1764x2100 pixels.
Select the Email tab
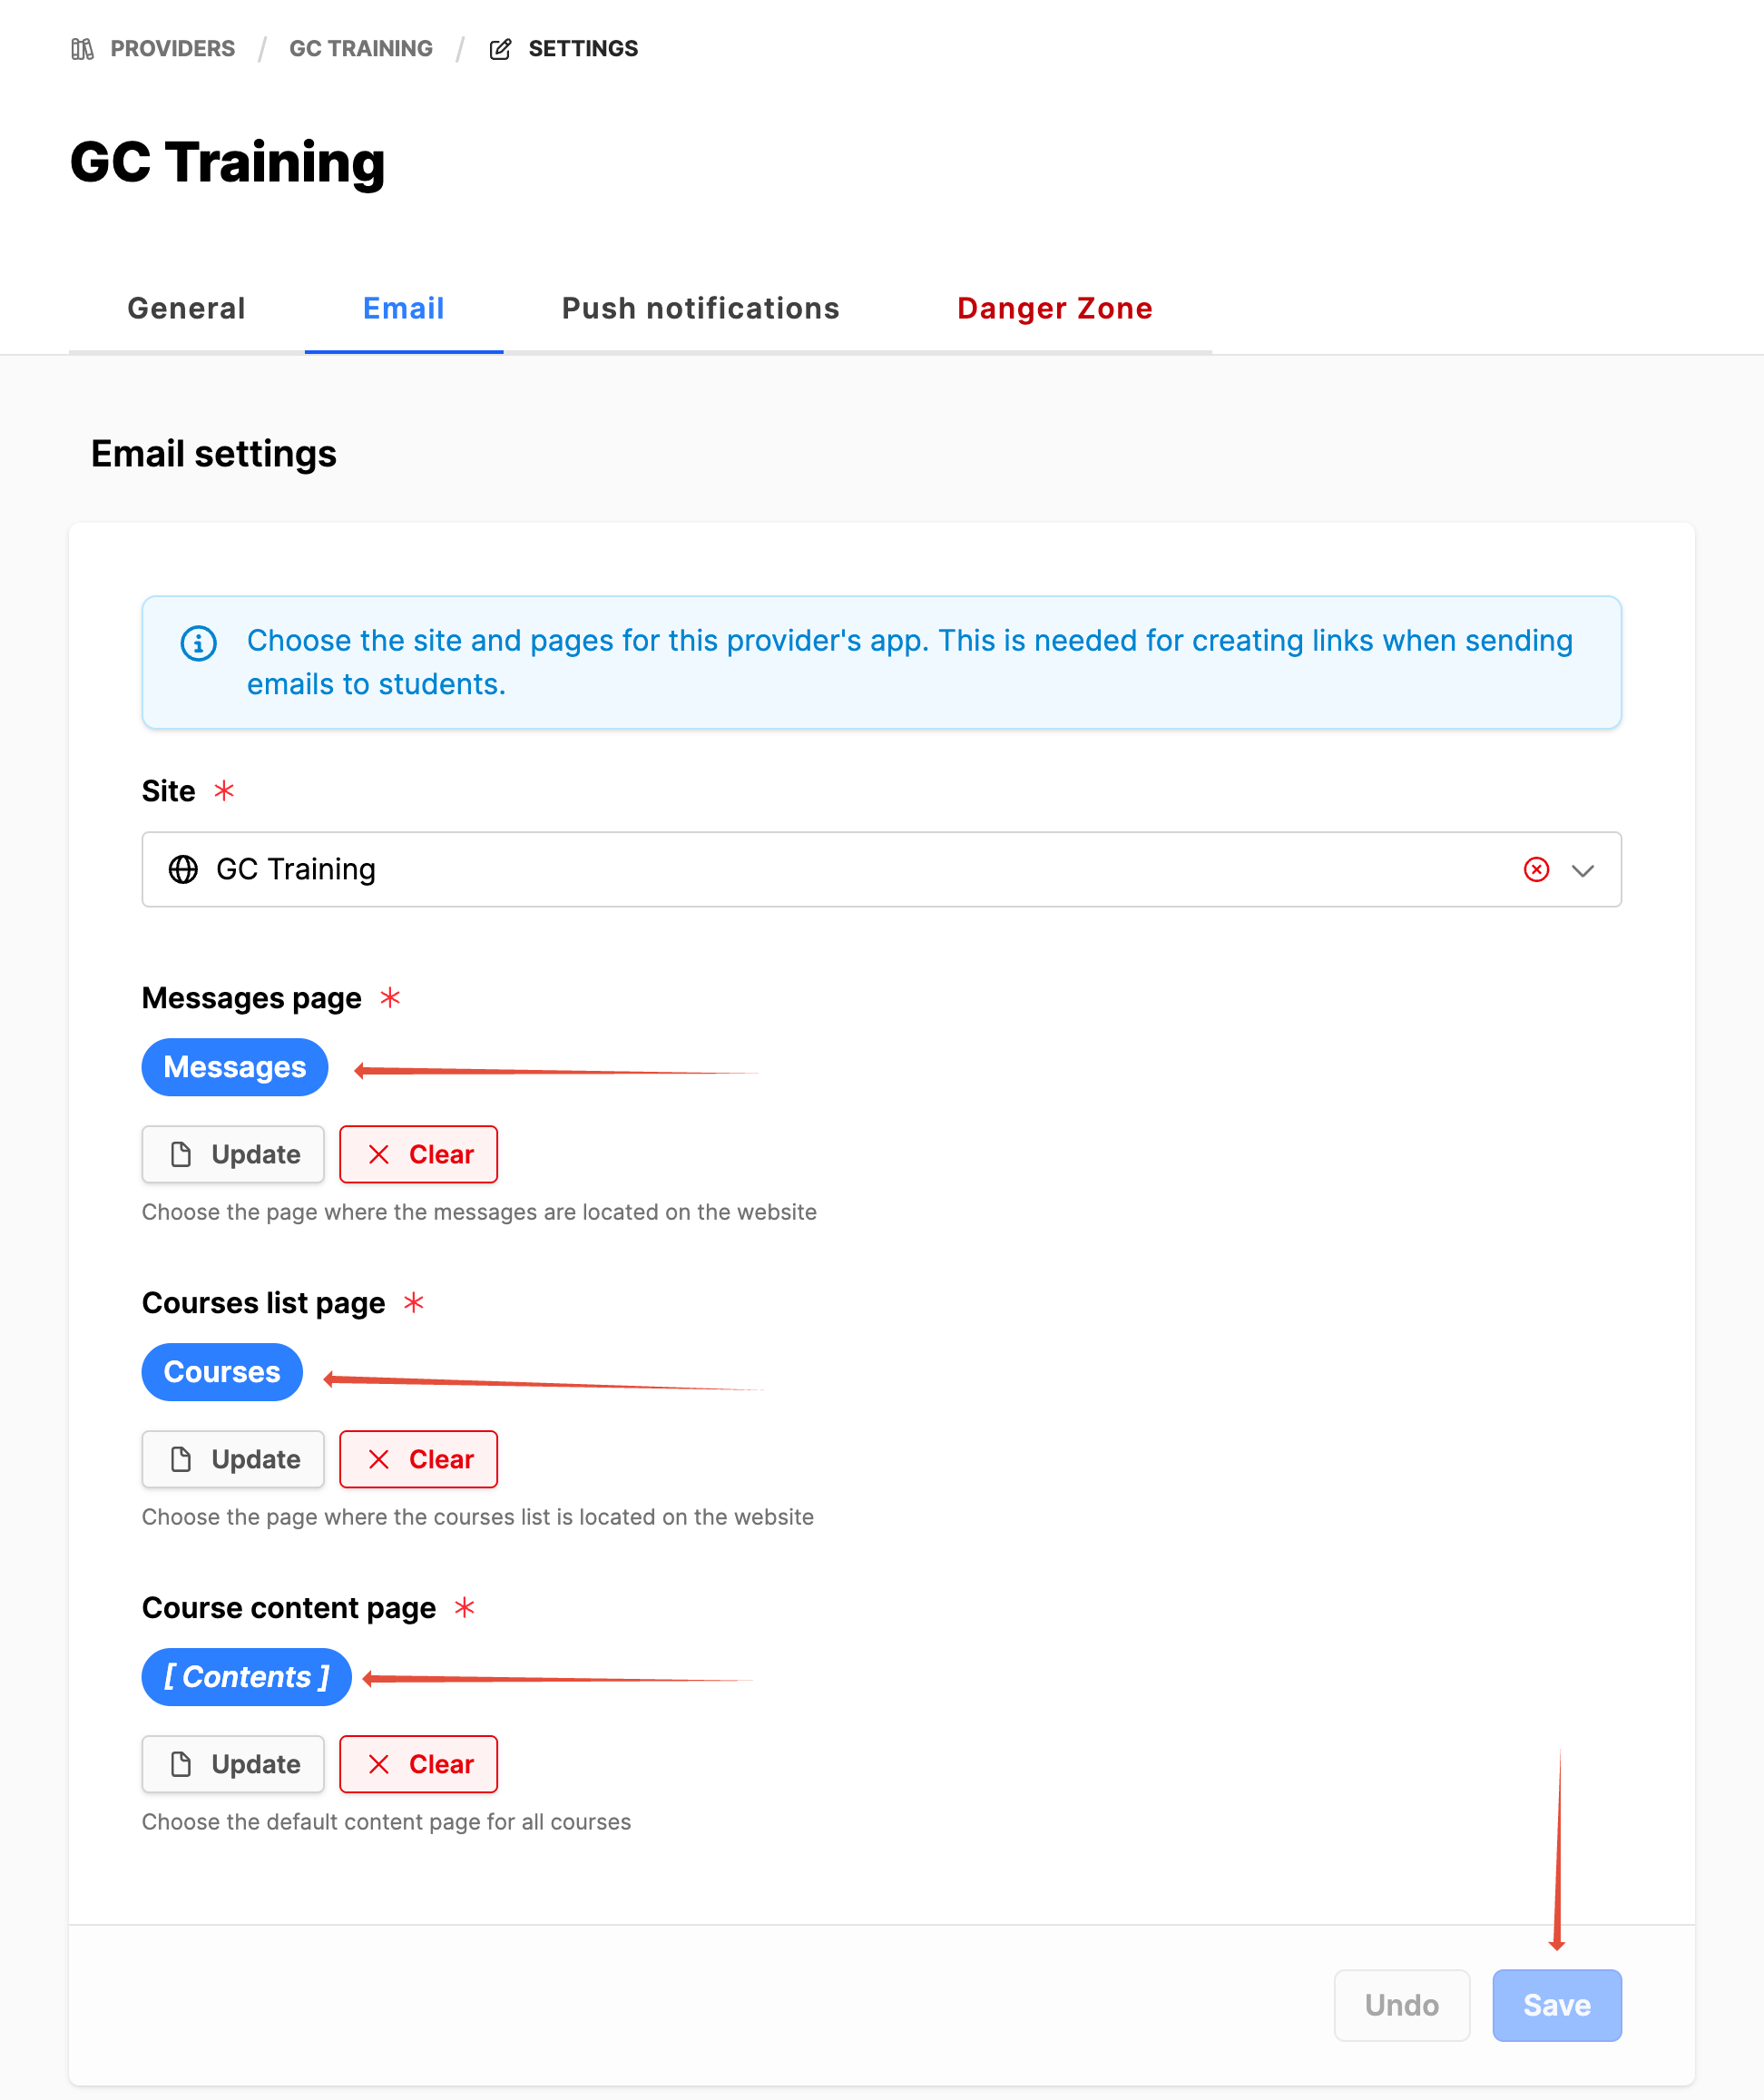pyautogui.click(x=403, y=309)
